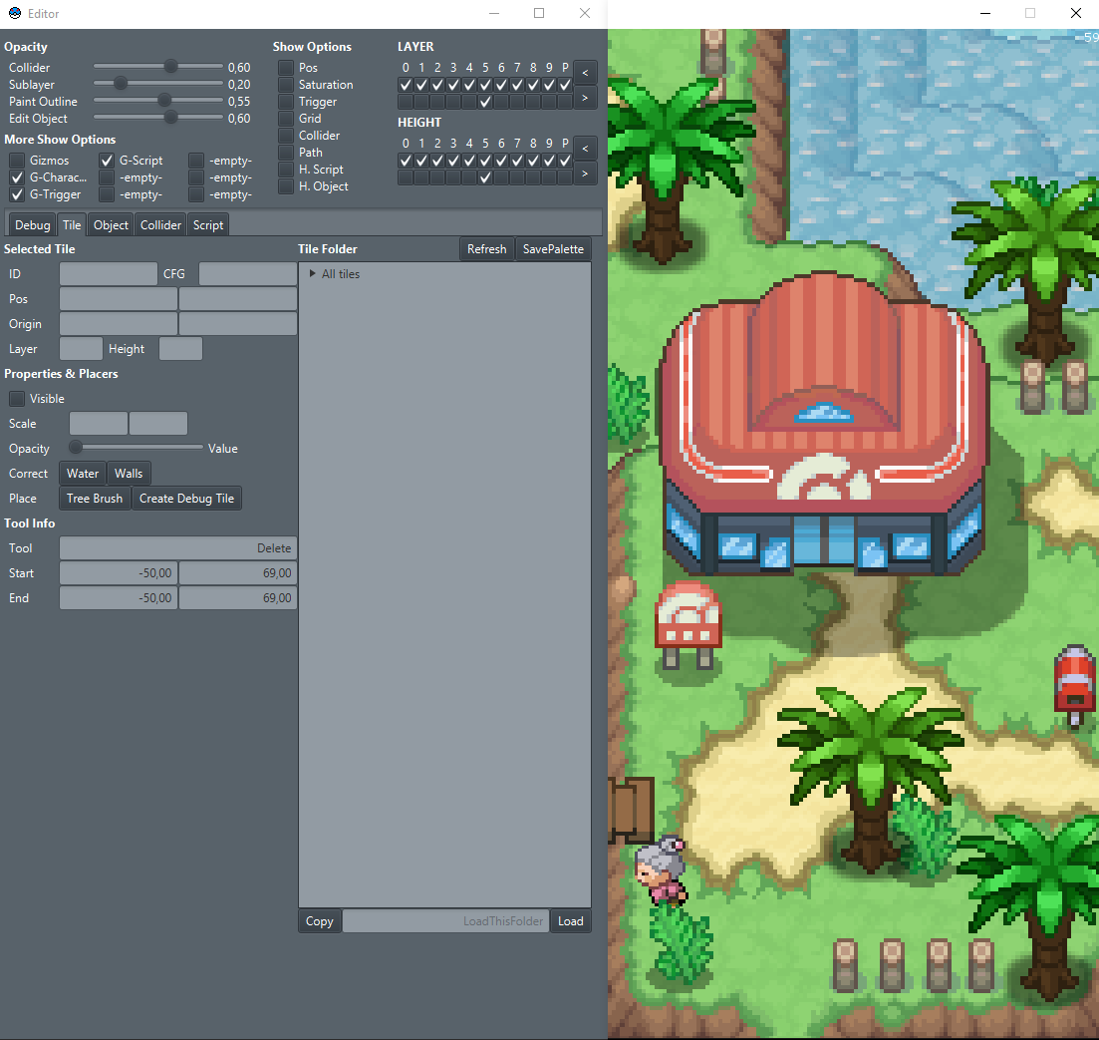
Task: Check the Visible property checkbox
Action: (17, 399)
